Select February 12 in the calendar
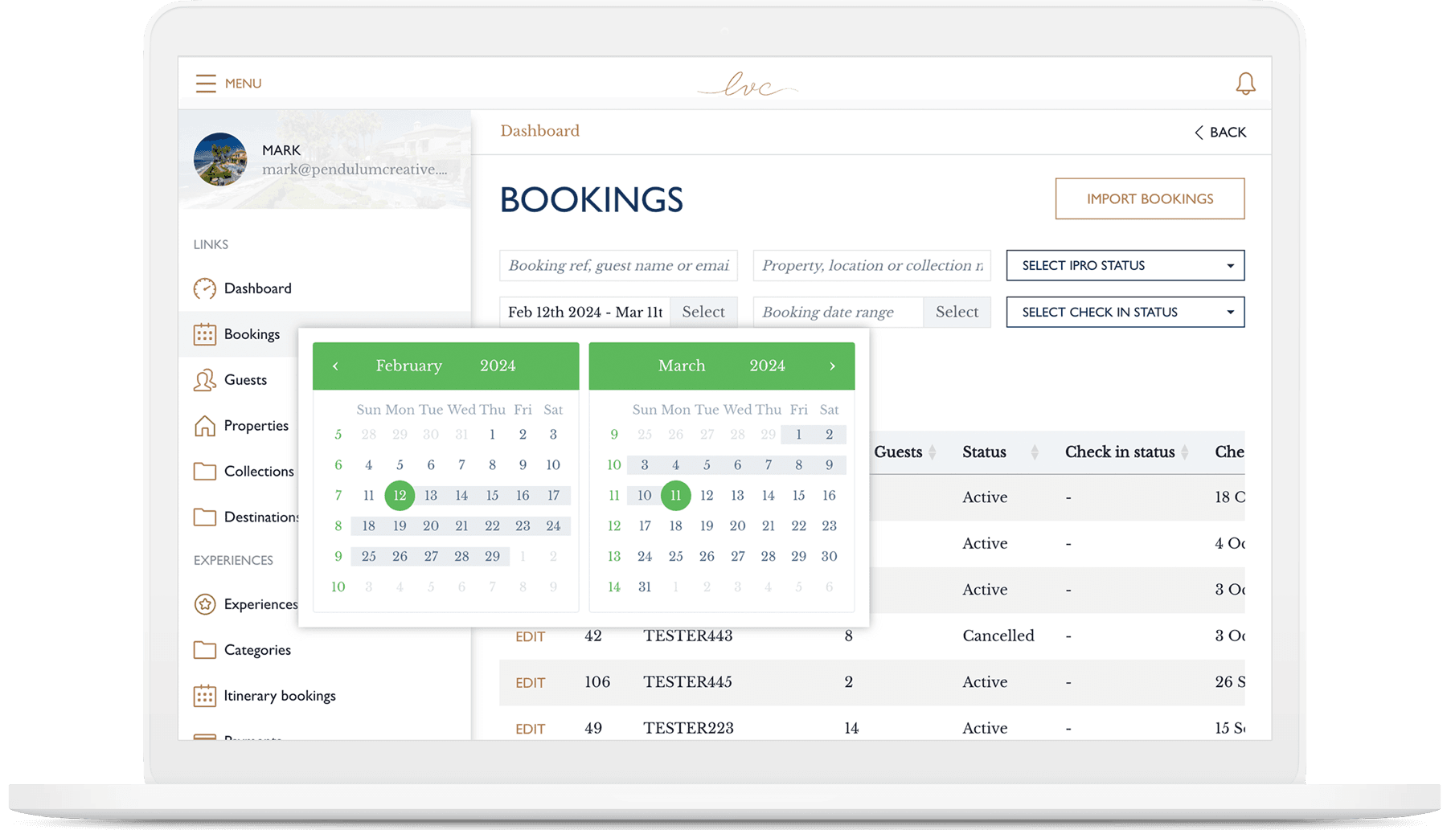This screenshot has width=1447, height=830. tap(400, 496)
